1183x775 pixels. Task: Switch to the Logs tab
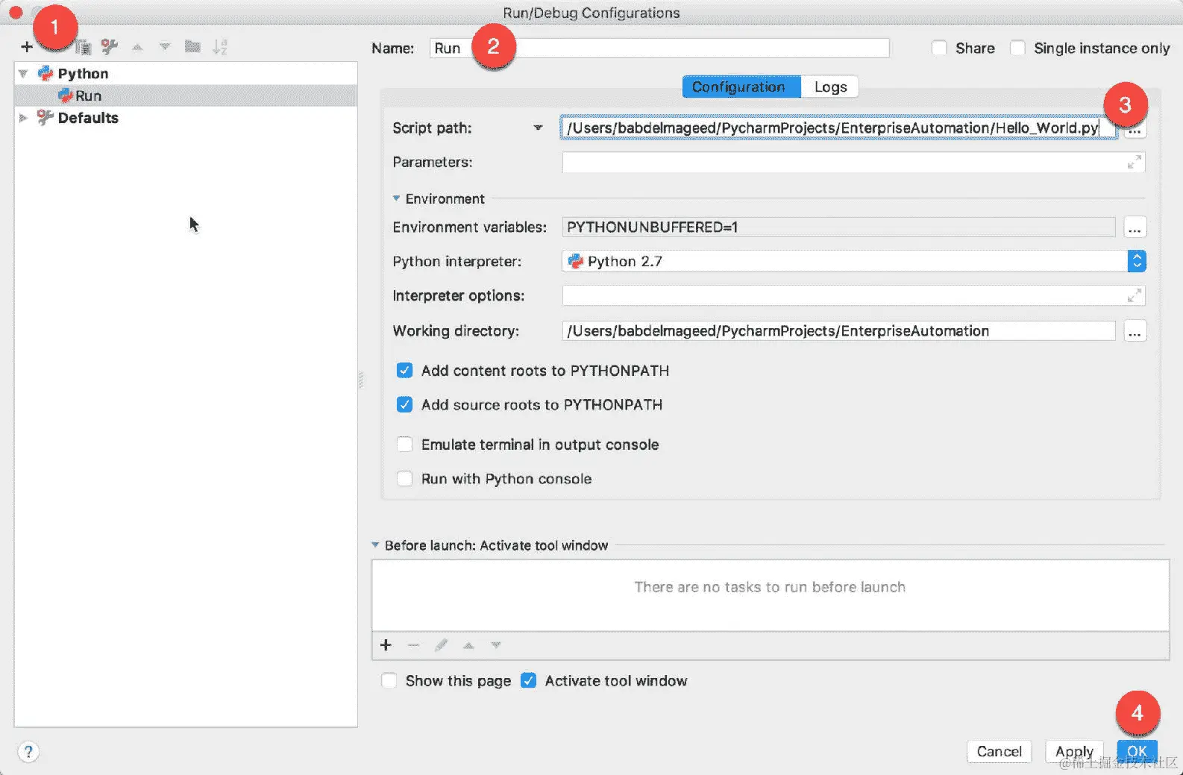(x=830, y=87)
